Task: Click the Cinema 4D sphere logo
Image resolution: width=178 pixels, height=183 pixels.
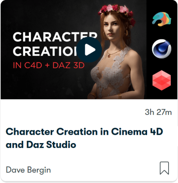Action: tap(161, 49)
